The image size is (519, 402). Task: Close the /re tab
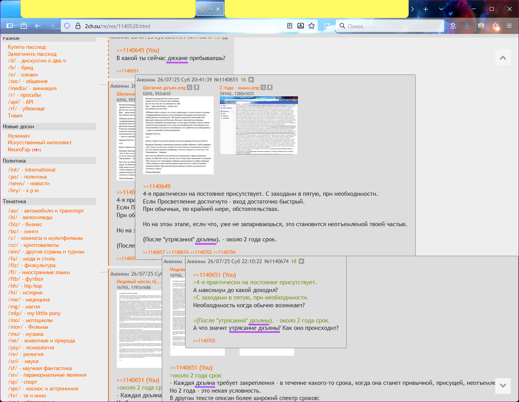point(218,9)
